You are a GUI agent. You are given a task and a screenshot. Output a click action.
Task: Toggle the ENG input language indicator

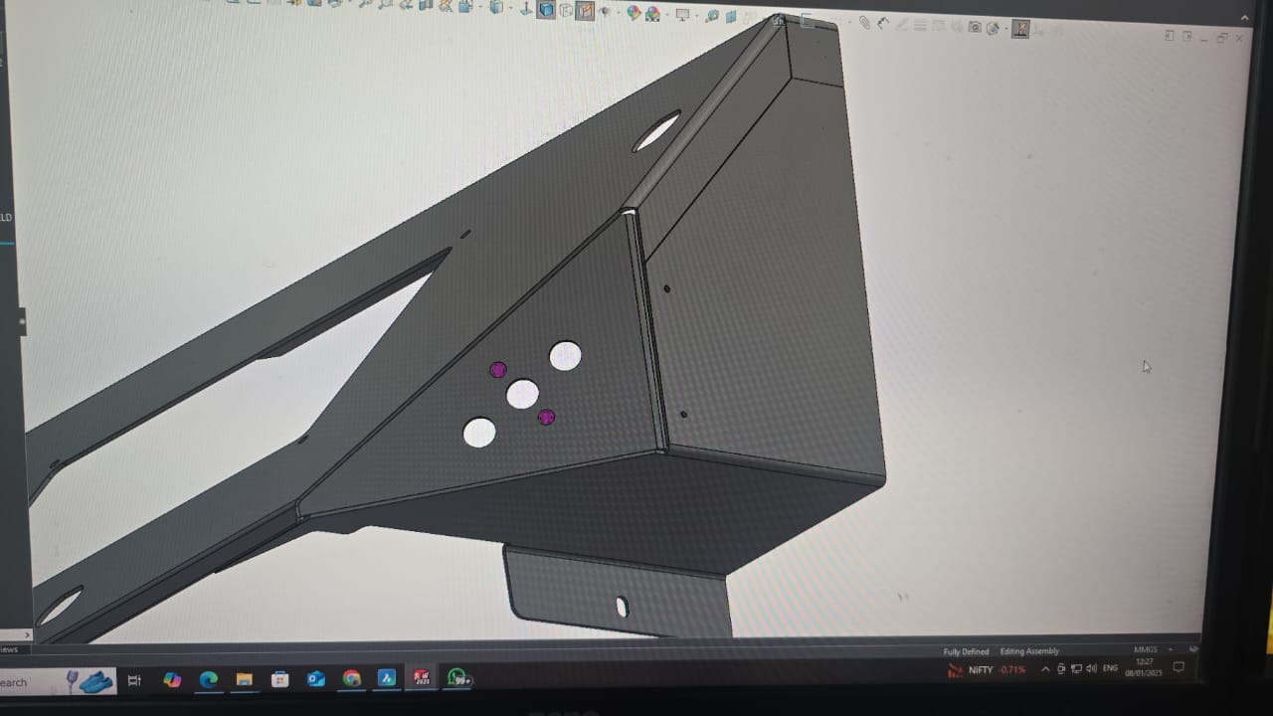[x=1111, y=669]
